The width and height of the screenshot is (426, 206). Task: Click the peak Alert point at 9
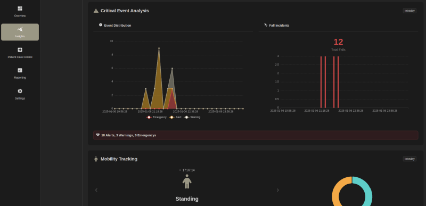(x=159, y=48)
